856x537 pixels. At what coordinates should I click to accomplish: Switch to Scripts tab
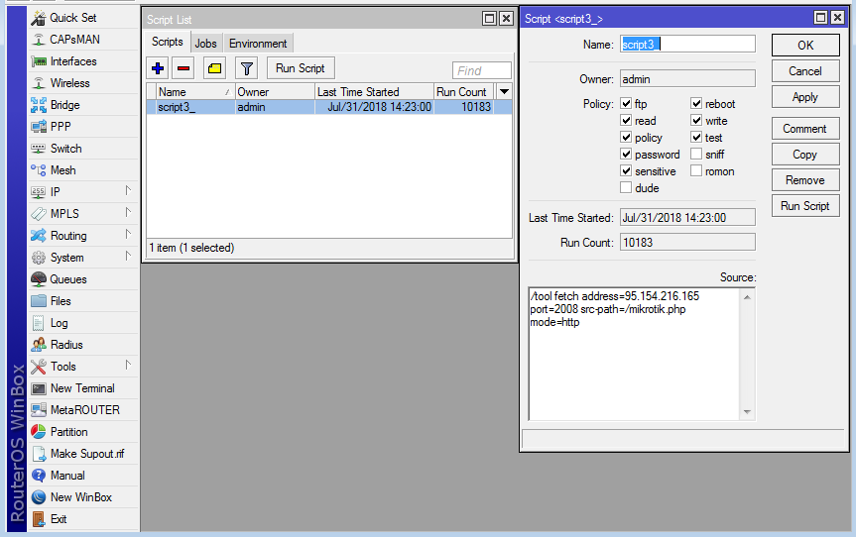(168, 42)
